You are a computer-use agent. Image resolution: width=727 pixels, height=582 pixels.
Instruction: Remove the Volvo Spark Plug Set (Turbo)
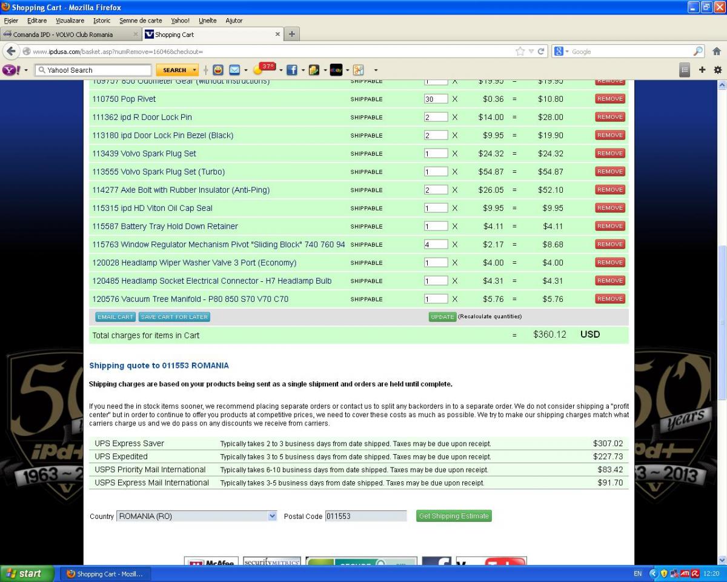point(610,172)
